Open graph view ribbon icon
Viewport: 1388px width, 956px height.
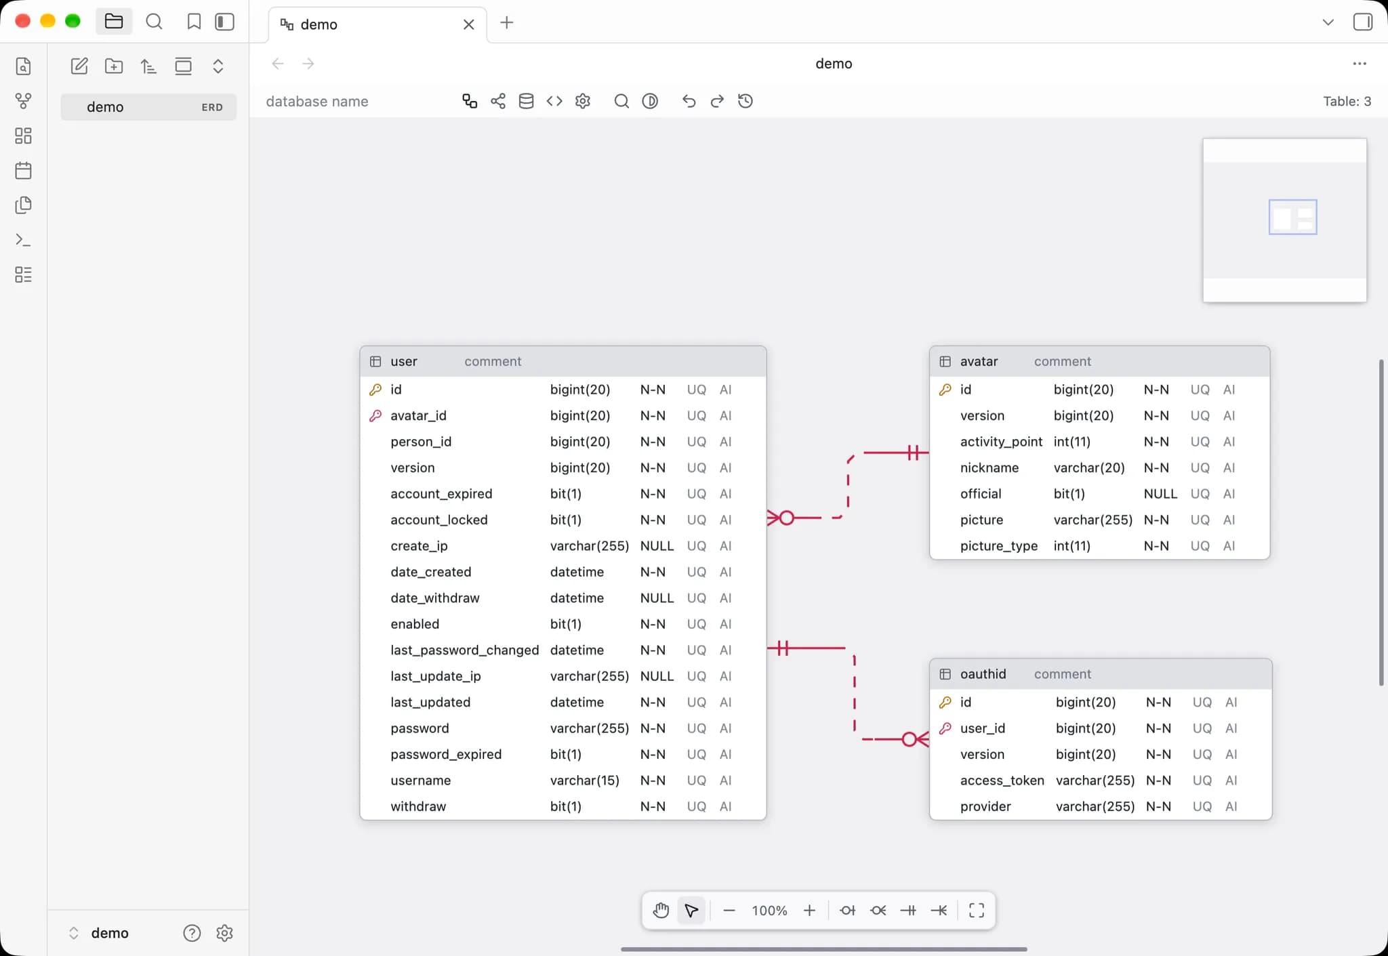(x=23, y=101)
